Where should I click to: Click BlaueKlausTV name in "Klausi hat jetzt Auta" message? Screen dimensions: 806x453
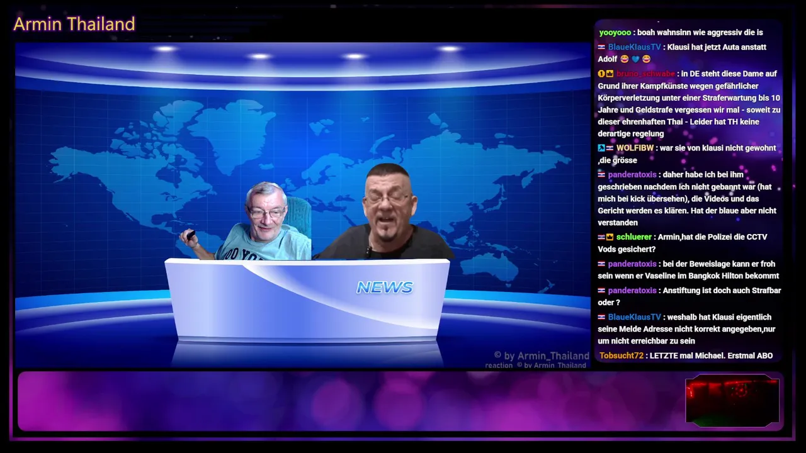pos(635,47)
